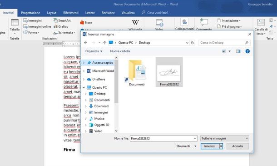Screen dimensions: 277x166
Task: Go back in the file dialog
Action: pyautogui.click(x=86, y=43)
